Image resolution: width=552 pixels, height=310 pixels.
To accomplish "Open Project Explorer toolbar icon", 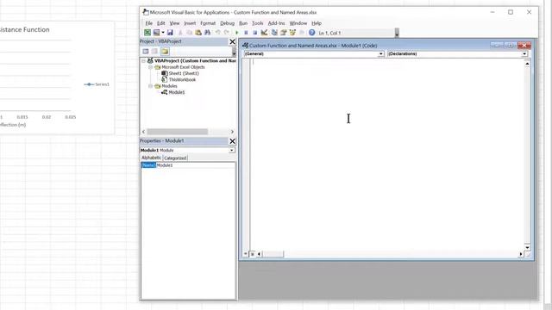I will tap(274, 33).
